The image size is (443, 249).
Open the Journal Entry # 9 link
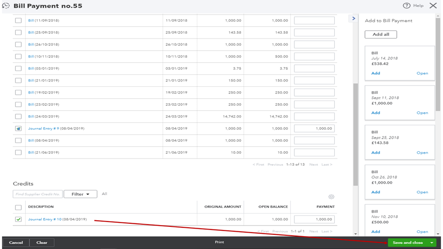43,128
